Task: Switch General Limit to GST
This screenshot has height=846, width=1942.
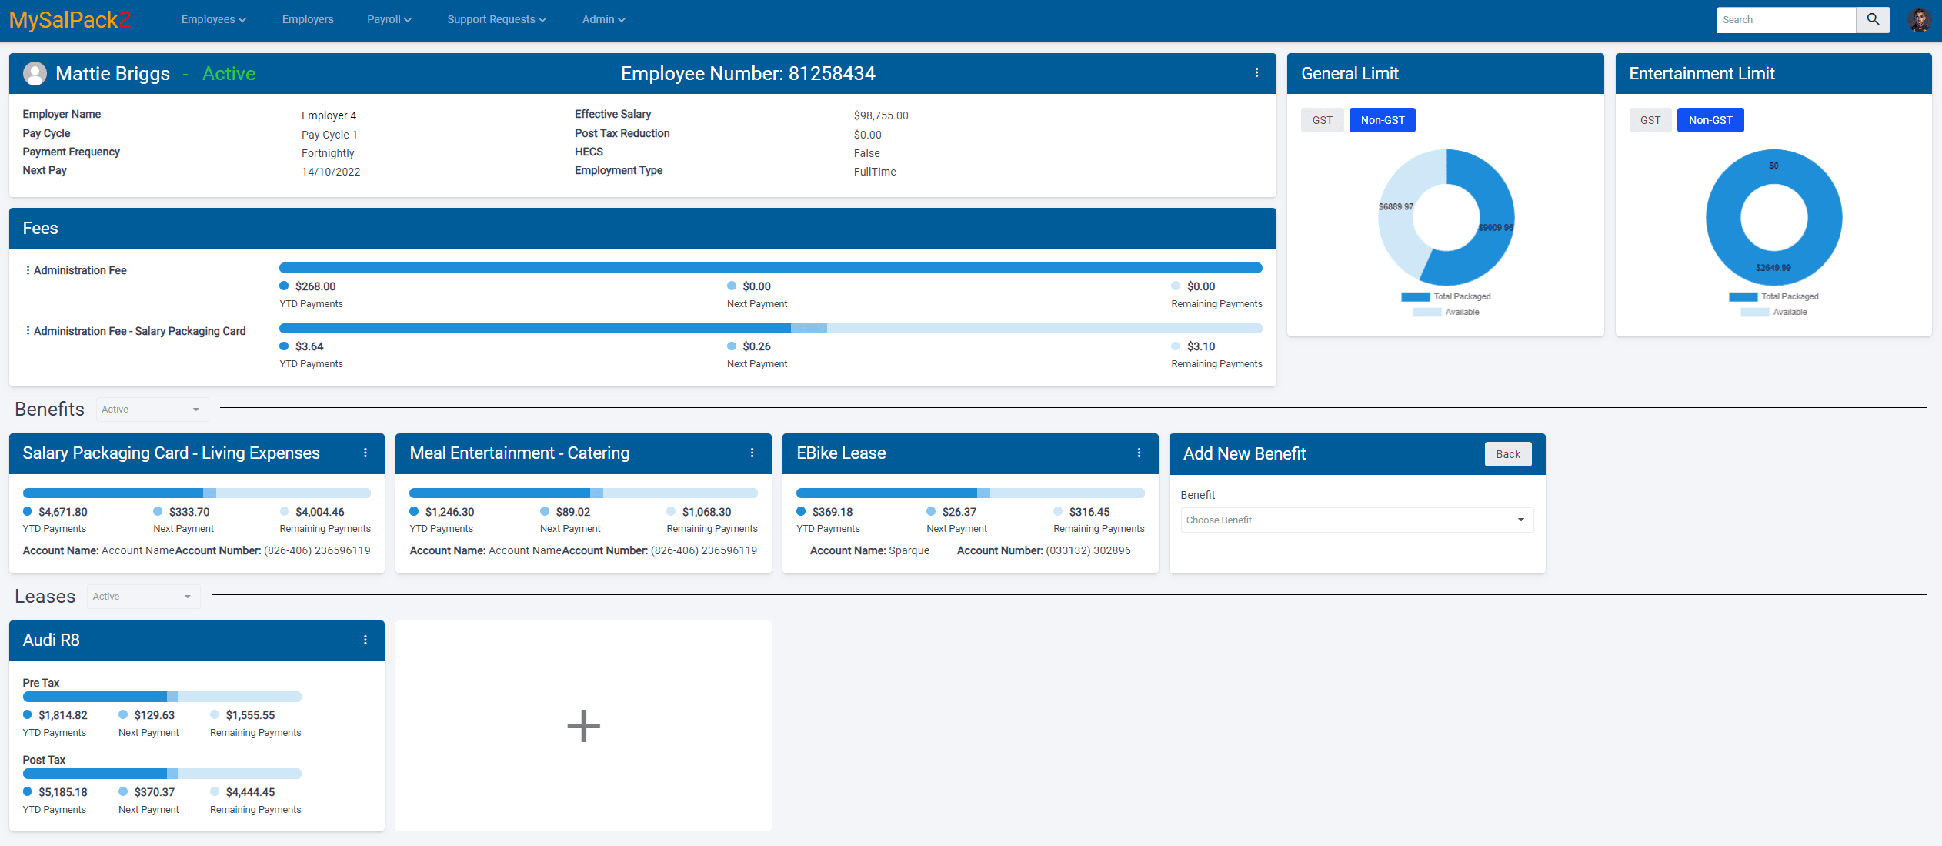Action: pyautogui.click(x=1322, y=120)
